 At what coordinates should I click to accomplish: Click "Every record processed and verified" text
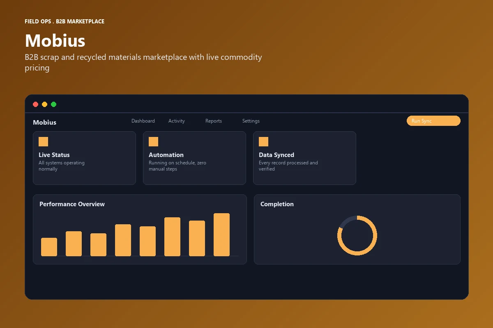[288, 166]
